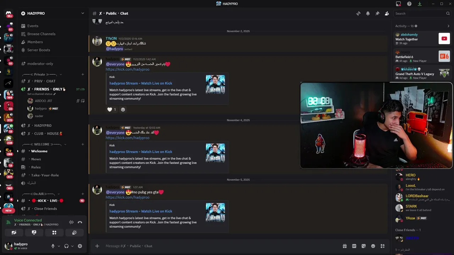The width and height of the screenshot is (454, 255).
Task: Click the heart reaction with count 1
Action: click(112, 109)
